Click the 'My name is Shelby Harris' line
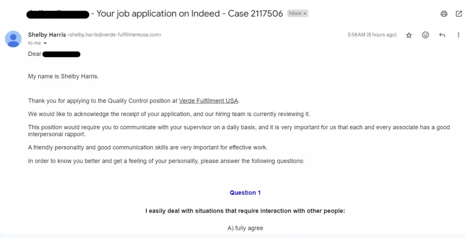Screen dimensions: 465x238 63,76
